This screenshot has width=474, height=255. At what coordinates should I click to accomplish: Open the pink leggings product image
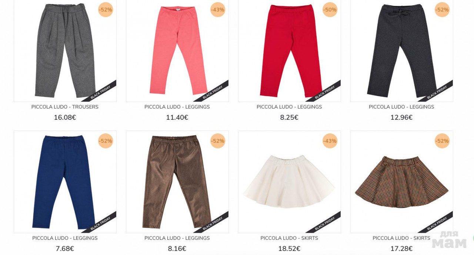(177, 51)
